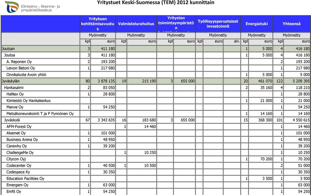
Task: Select the Codespace Ky row
Action: point(156,172)
